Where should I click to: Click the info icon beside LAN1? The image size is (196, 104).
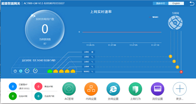click(92, 52)
